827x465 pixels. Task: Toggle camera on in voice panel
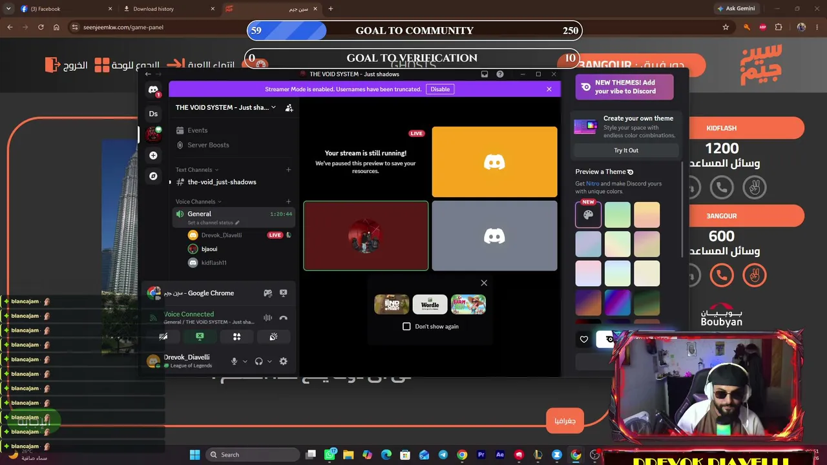coord(163,336)
